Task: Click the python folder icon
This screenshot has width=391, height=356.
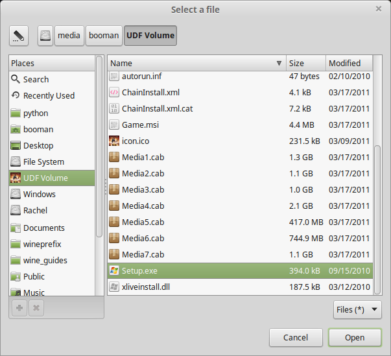Action: pyautogui.click(x=16, y=113)
